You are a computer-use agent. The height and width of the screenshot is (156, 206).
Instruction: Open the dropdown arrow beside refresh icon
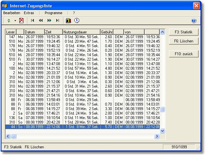tap(15, 21)
